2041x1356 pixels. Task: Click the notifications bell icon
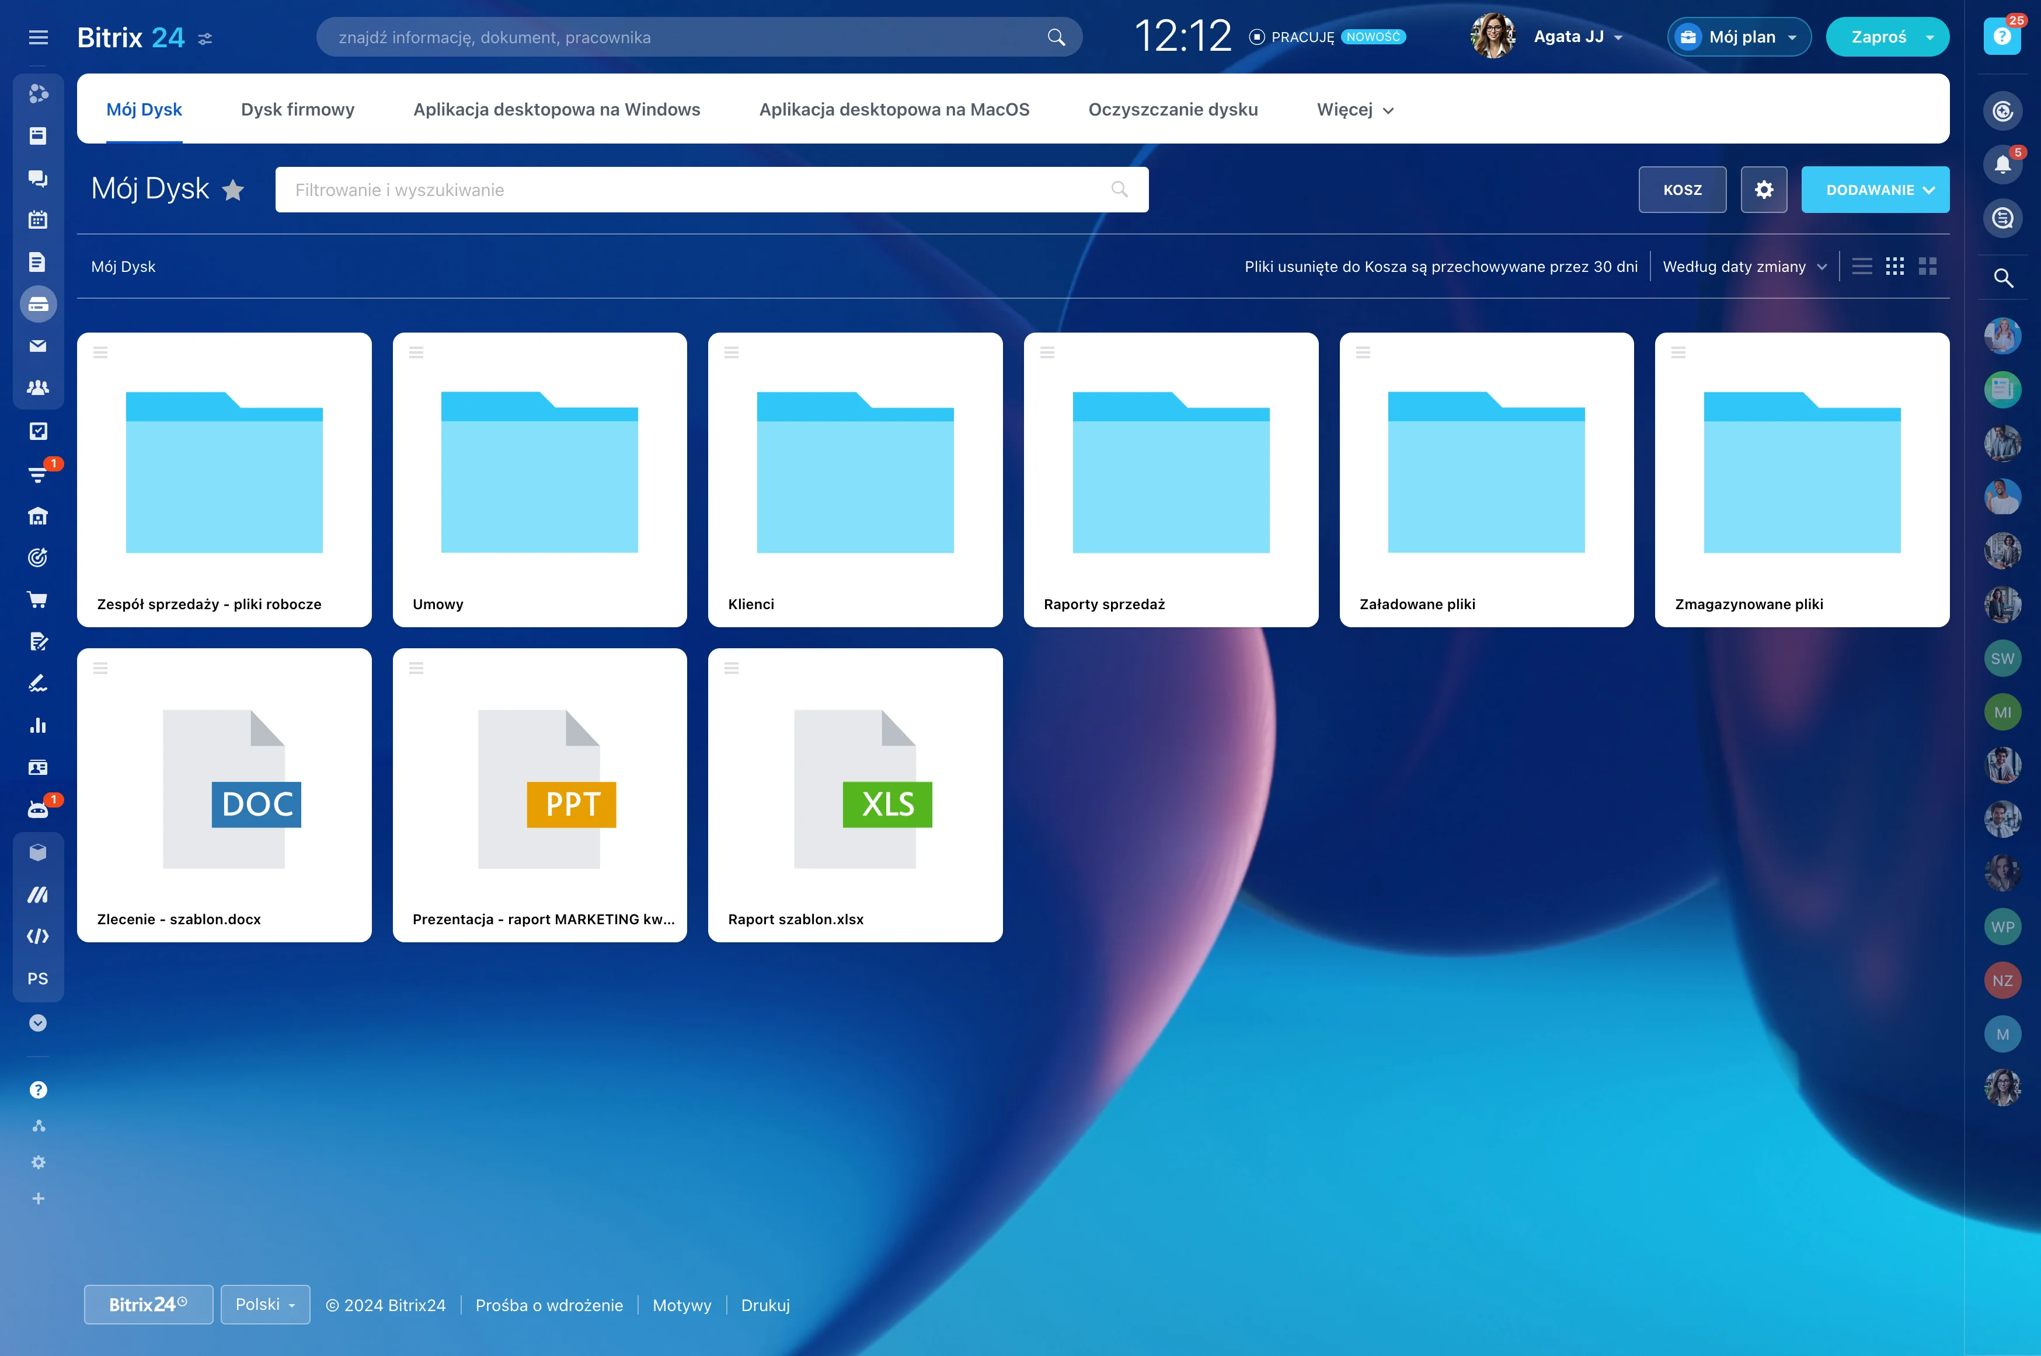pos(2002,165)
